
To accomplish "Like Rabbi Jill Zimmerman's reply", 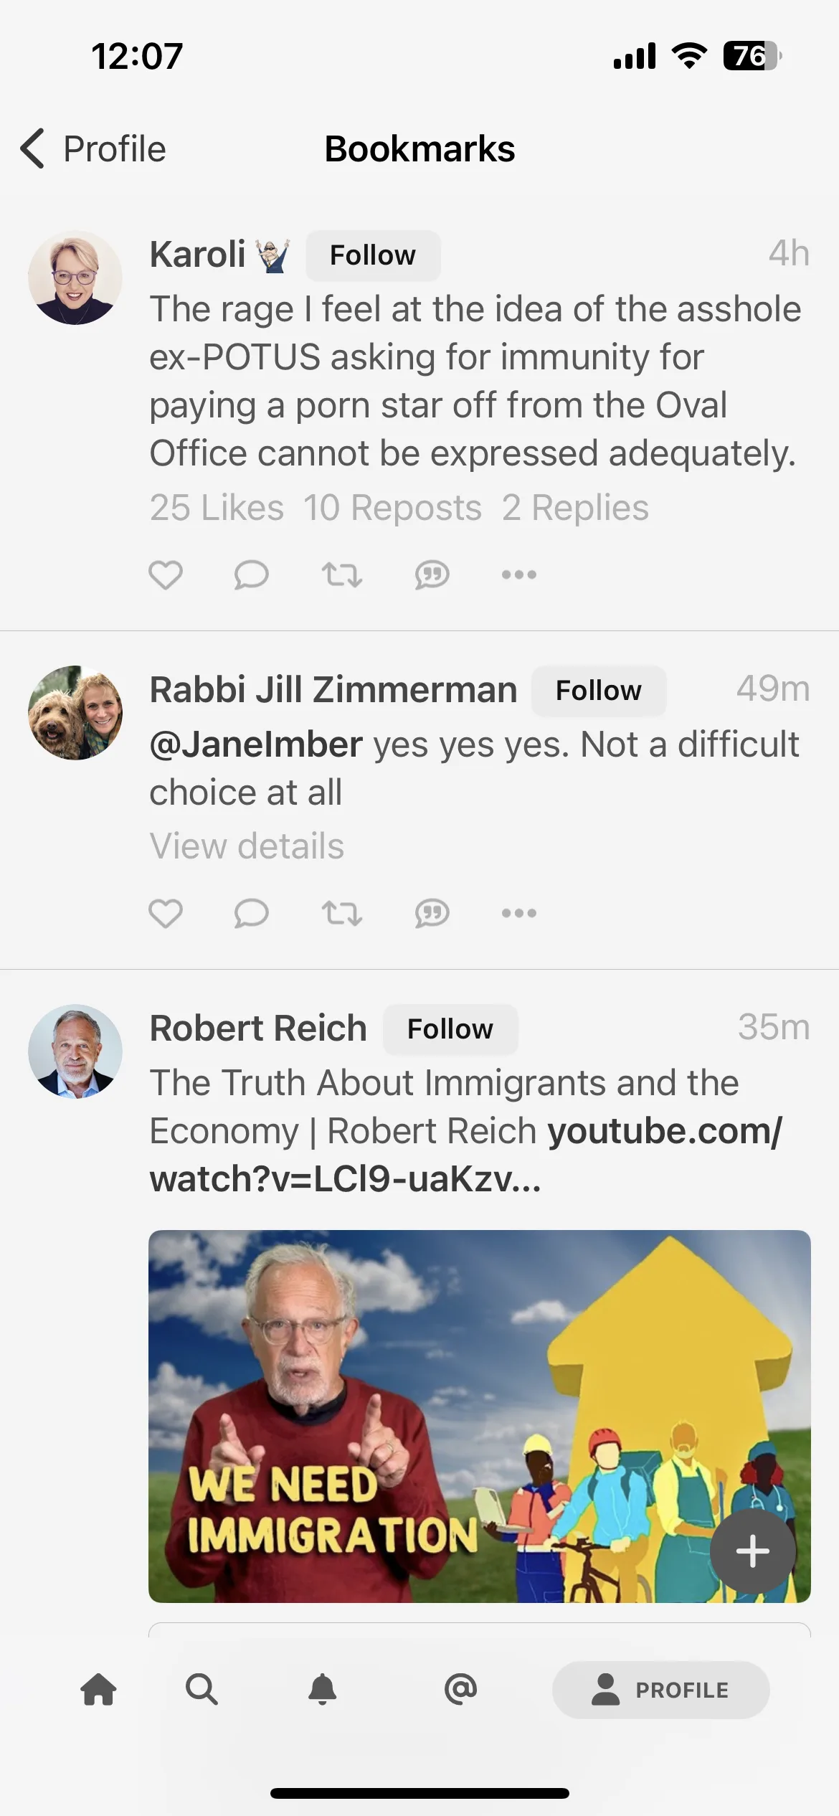I will [166, 913].
